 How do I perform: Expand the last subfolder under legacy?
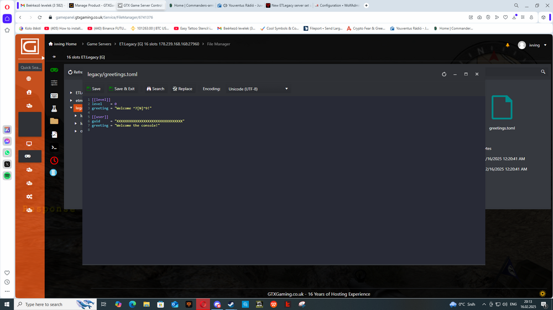point(76,131)
